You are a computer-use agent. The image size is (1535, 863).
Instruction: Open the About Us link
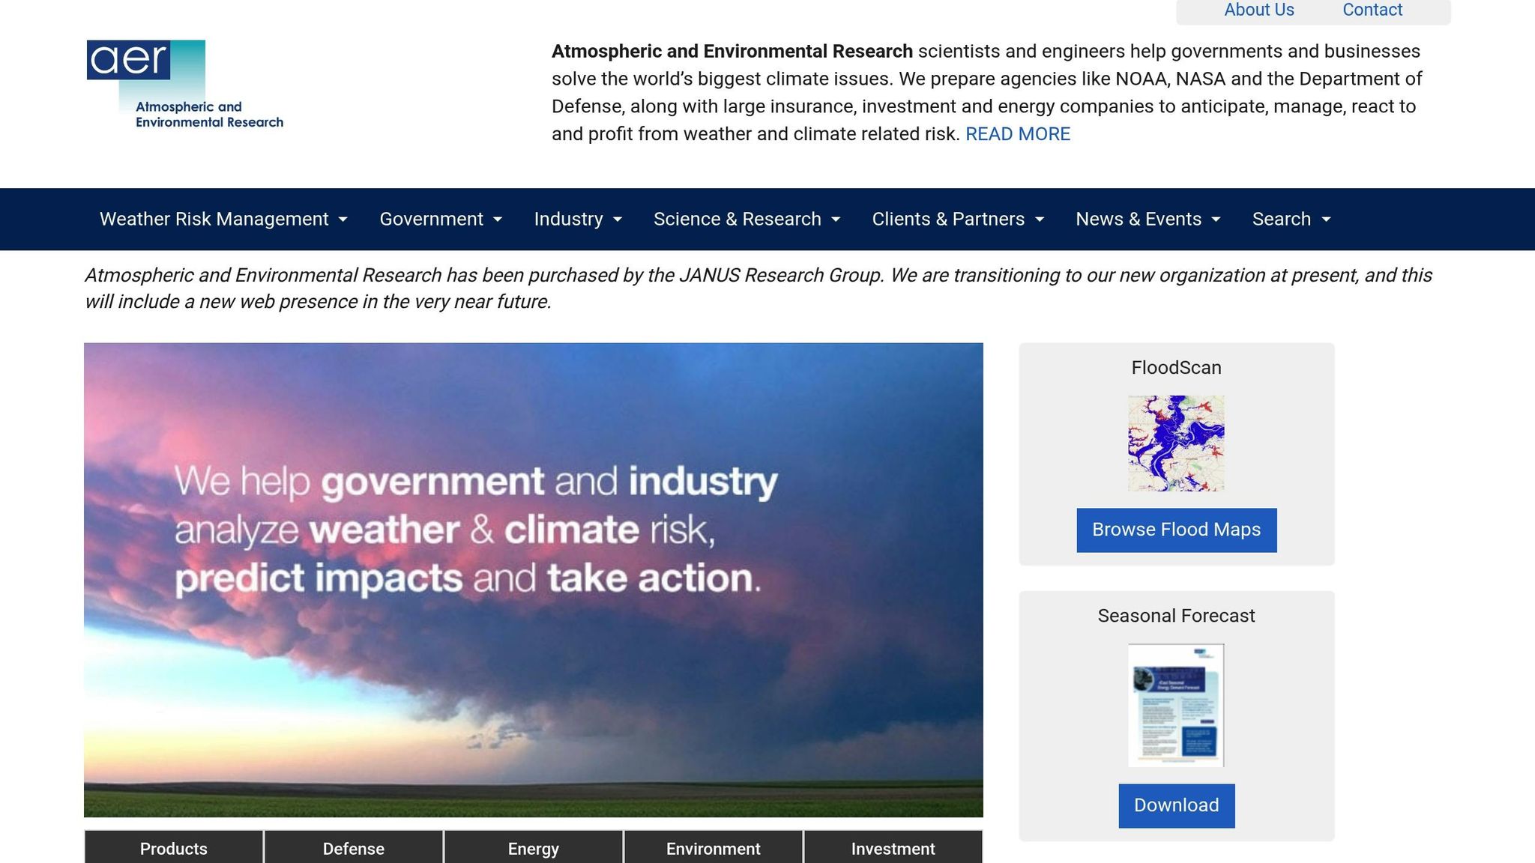[x=1259, y=10]
